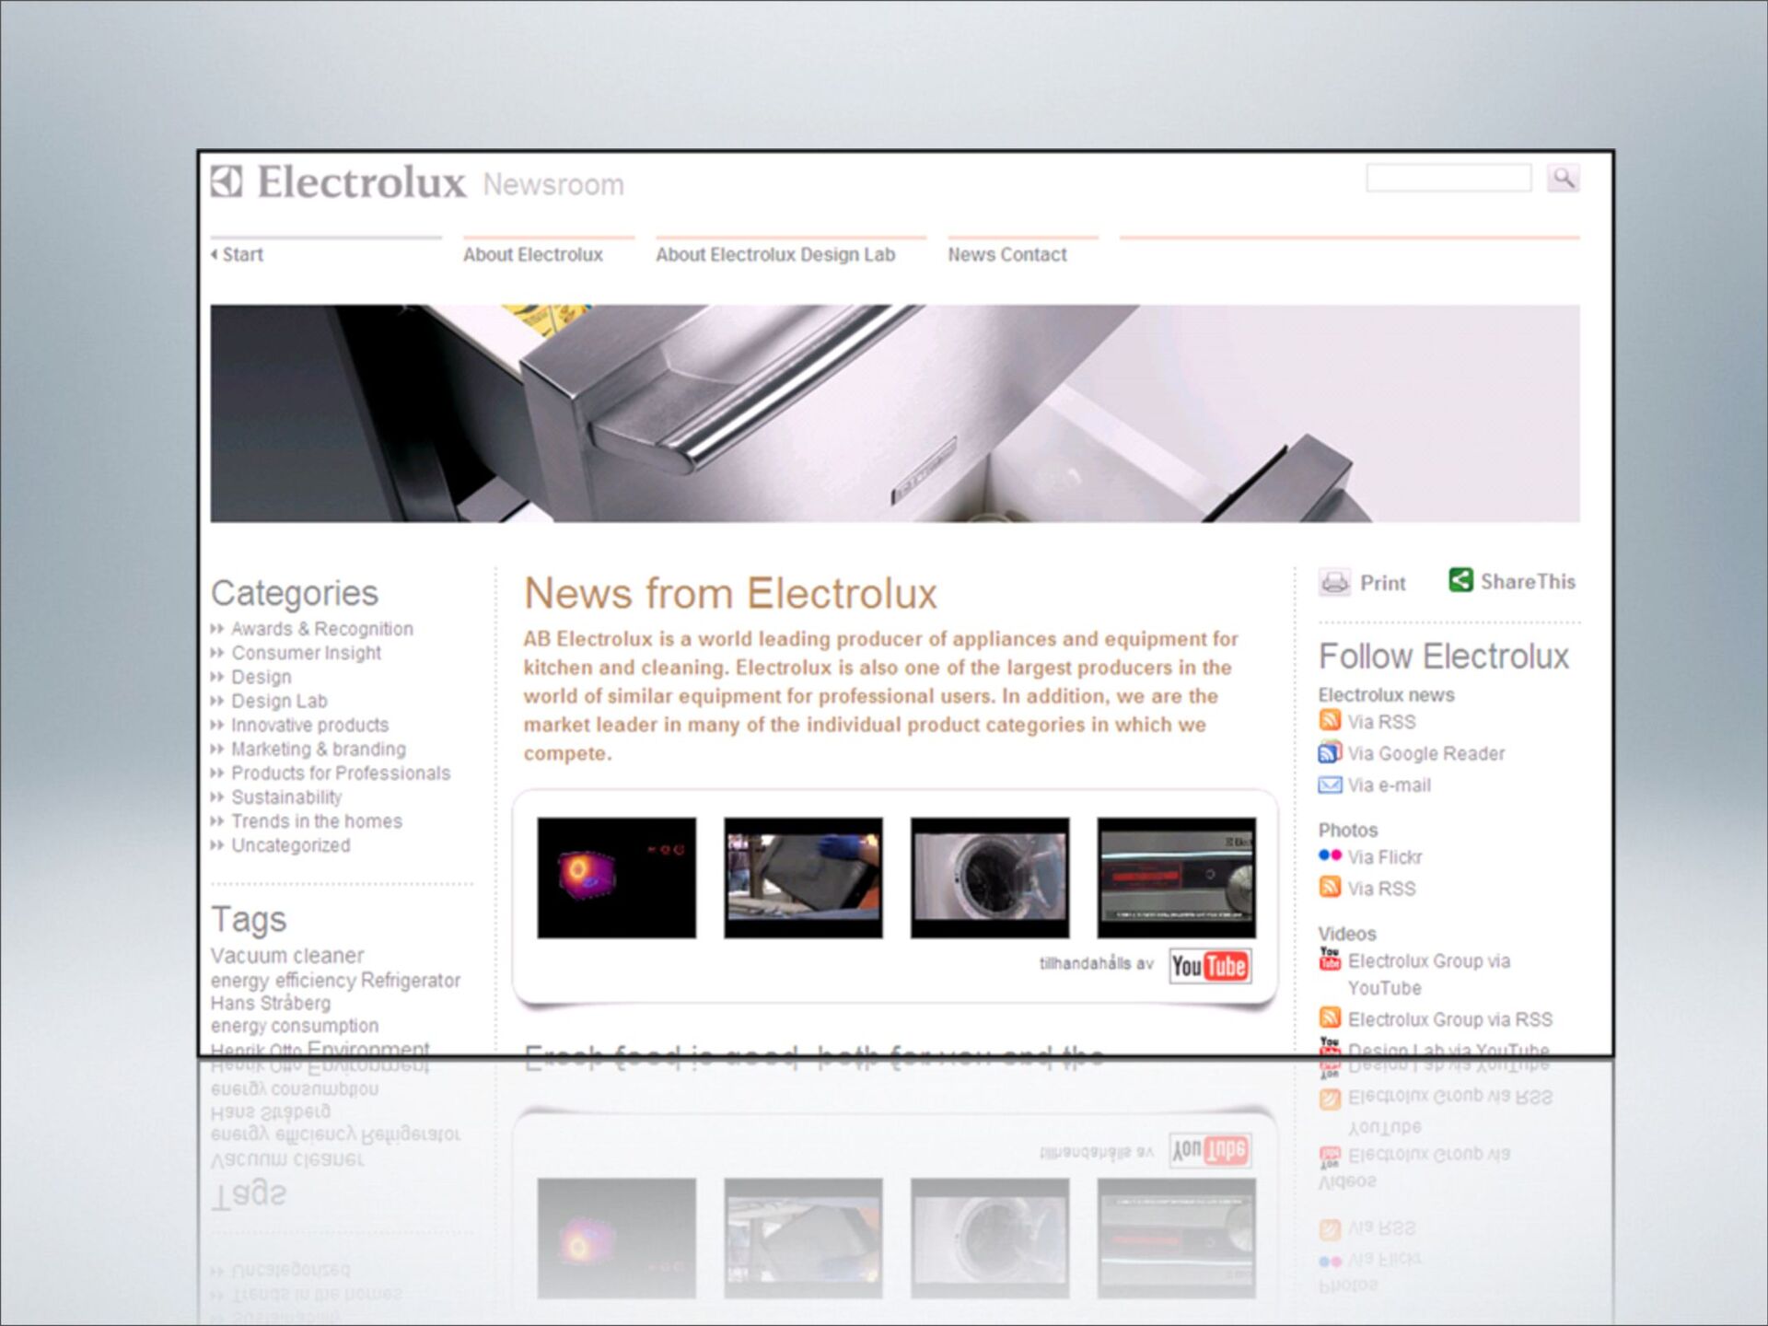The height and width of the screenshot is (1326, 1768).
Task: Click the Print link
Action: coord(1383,583)
